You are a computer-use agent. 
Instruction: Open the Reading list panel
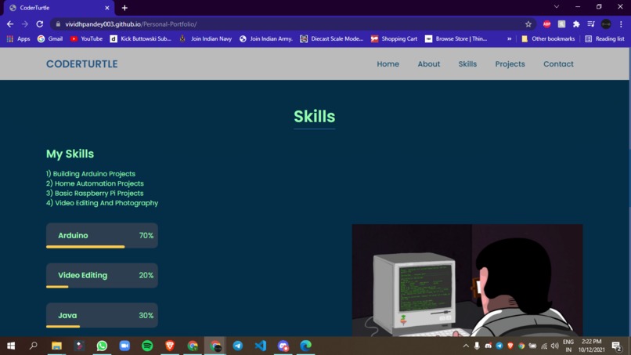[x=605, y=38]
